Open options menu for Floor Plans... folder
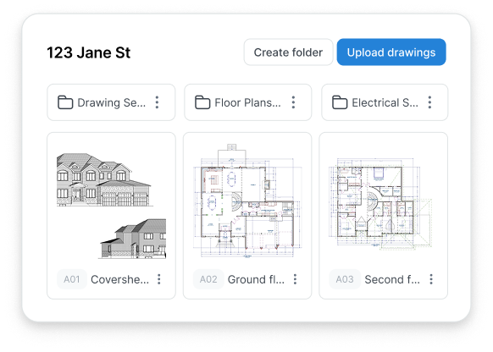Image resolution: width=493 pixels, height=352 pixels. tap(294, 102)
